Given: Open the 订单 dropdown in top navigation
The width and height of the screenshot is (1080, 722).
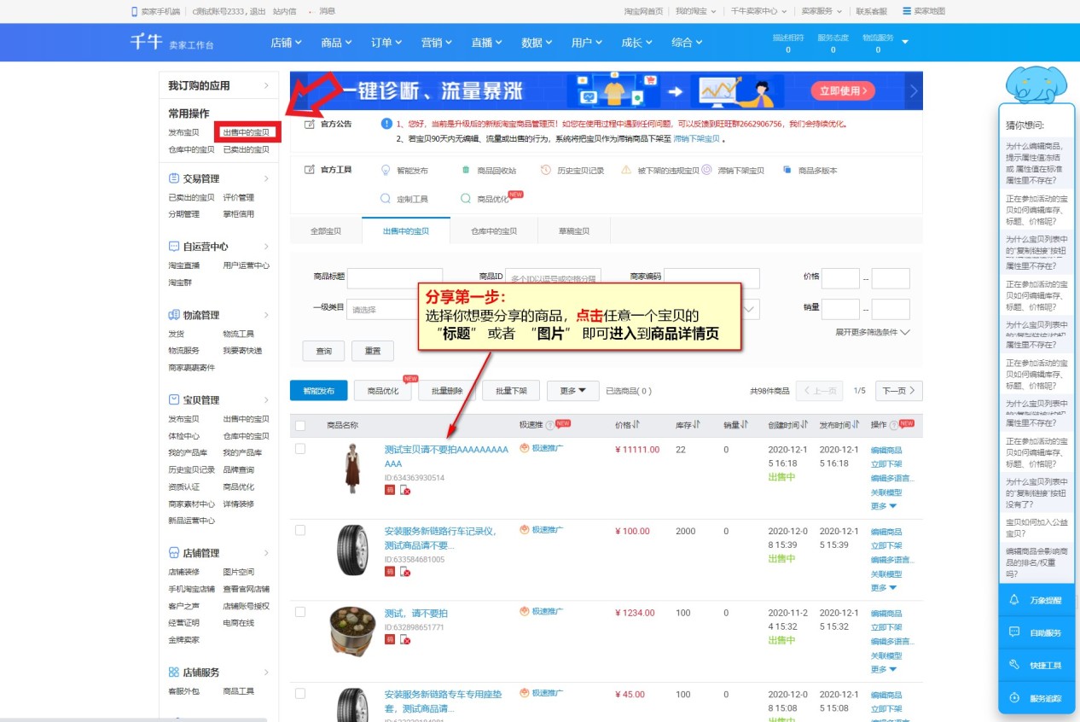Looking at the screenshot, I should coord(386,43).
